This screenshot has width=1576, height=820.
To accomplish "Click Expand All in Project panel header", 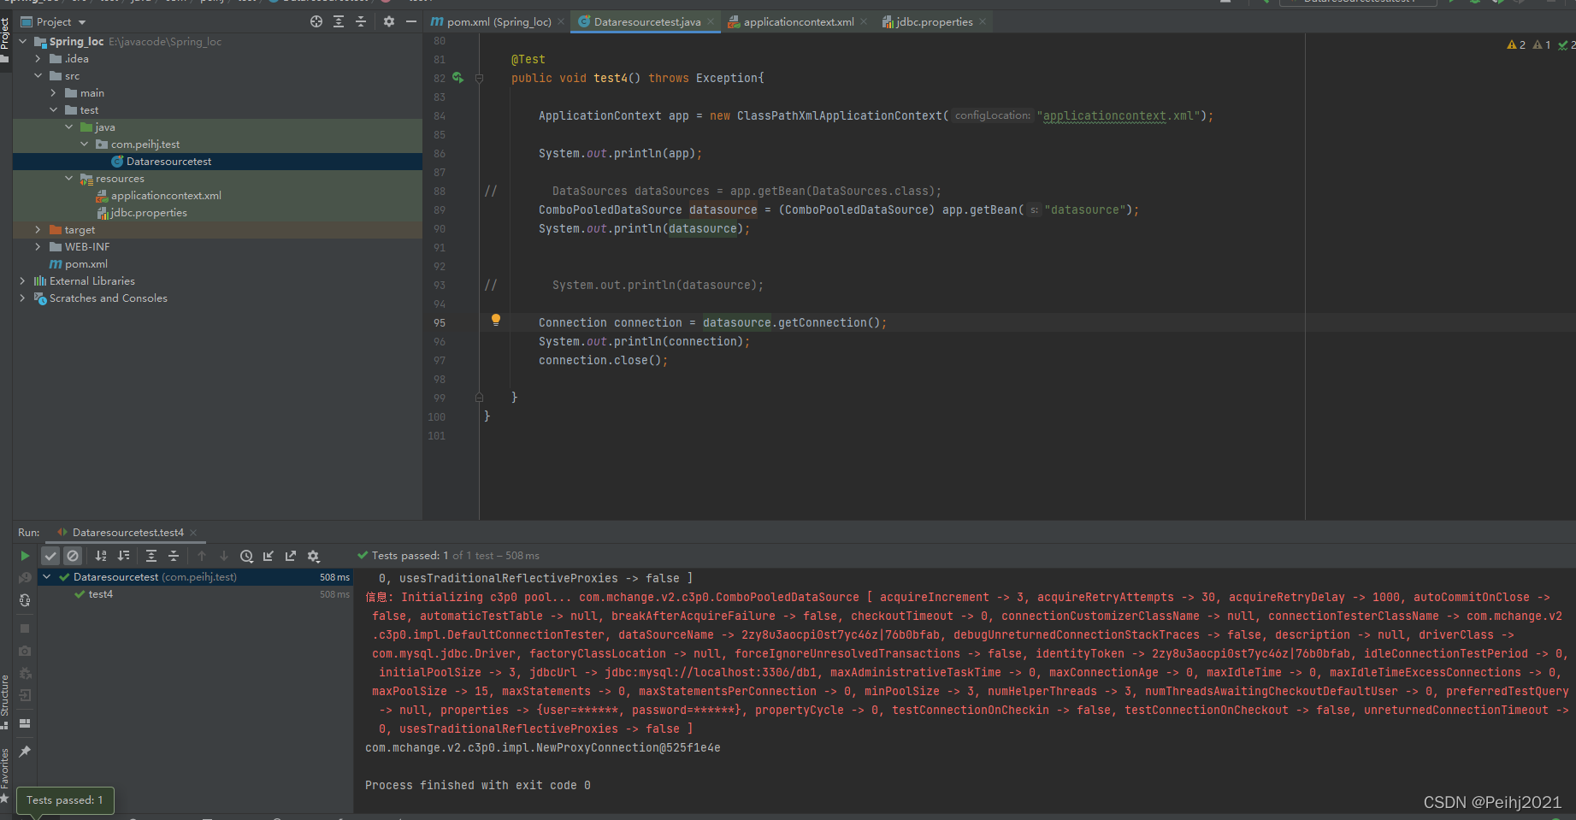I will (x=339, y=21).
